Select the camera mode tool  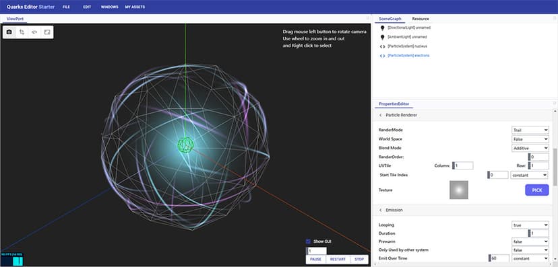tap(9, 32)
